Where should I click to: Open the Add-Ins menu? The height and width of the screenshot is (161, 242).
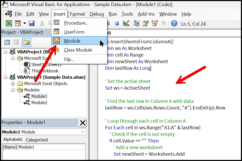tap(146, 14)
